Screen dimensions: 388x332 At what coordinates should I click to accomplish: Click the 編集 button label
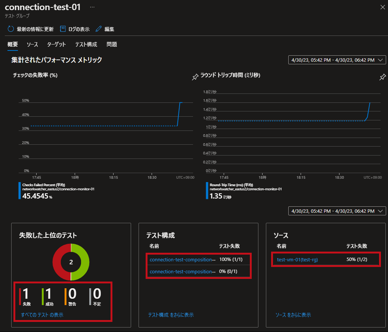(109, 29)
